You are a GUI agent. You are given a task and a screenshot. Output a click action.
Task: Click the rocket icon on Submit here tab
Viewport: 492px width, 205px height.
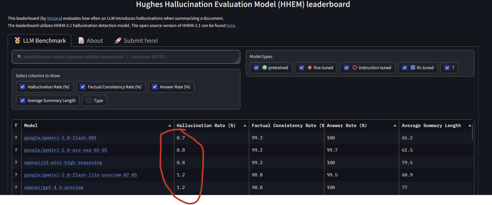coord(118,41)
